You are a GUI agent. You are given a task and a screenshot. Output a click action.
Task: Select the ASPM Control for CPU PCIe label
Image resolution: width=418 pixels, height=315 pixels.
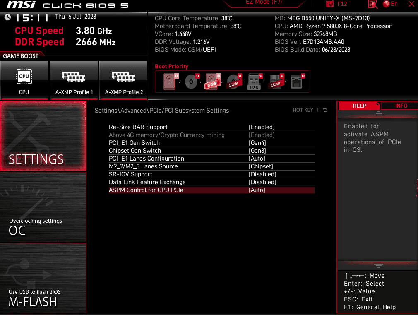tap(146, 190)
